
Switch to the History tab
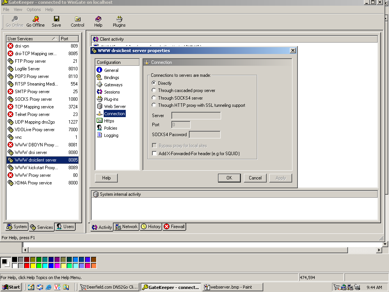[151, 227]
